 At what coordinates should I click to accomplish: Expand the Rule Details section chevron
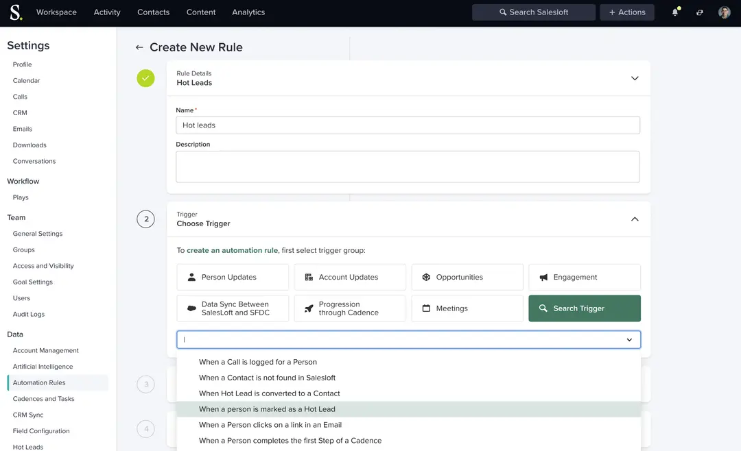(635, 78)
